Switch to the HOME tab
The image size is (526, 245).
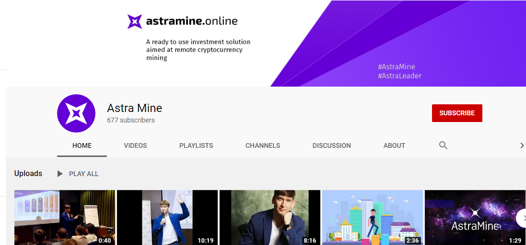click(82, 145)
